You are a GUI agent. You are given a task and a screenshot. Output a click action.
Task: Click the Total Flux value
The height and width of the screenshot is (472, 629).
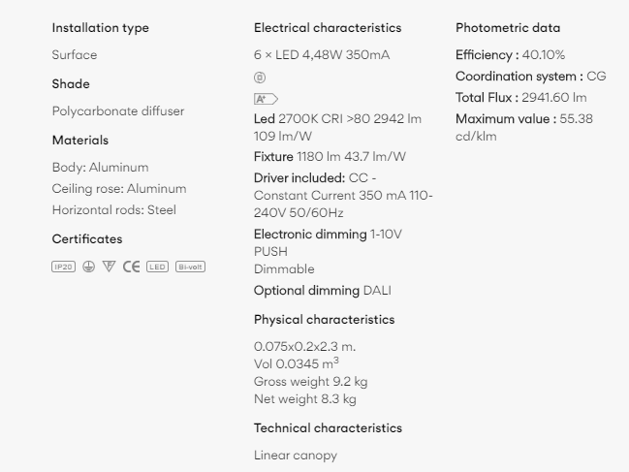coord(553,98)
